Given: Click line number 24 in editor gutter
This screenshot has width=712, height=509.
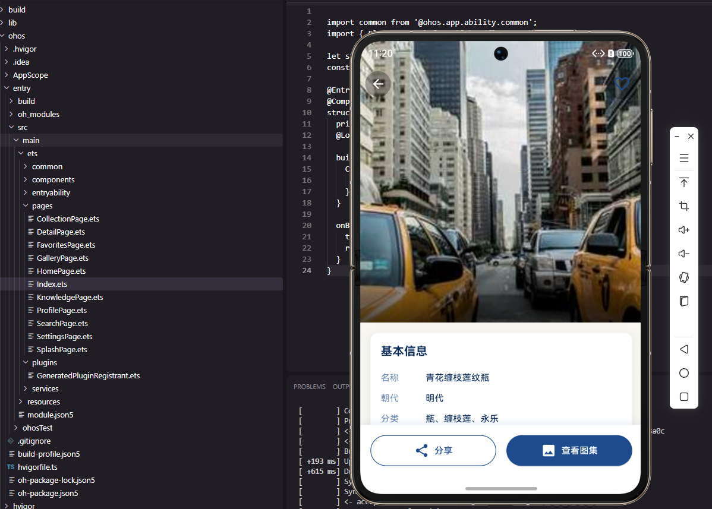Looking at the screenshot, I should (x=307, y=271).
